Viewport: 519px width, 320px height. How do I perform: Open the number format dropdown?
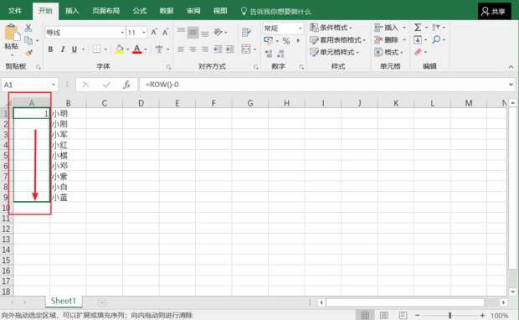pyautogui.click(x=301, y=28)
